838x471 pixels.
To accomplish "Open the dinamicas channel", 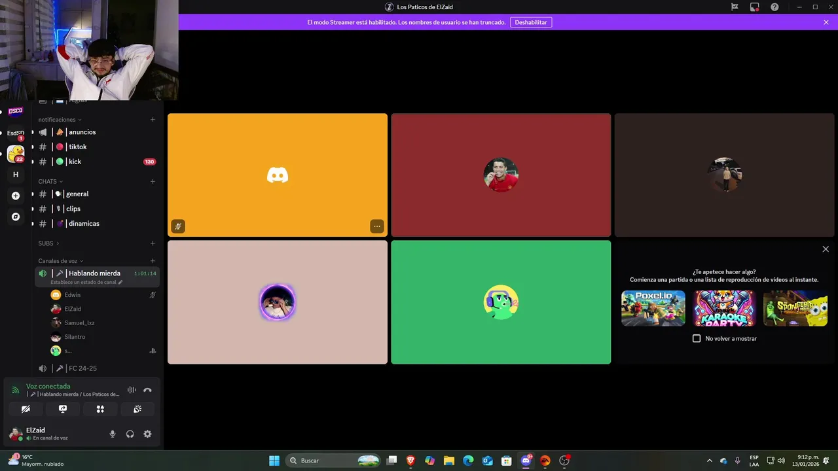I will click(97, 224).
